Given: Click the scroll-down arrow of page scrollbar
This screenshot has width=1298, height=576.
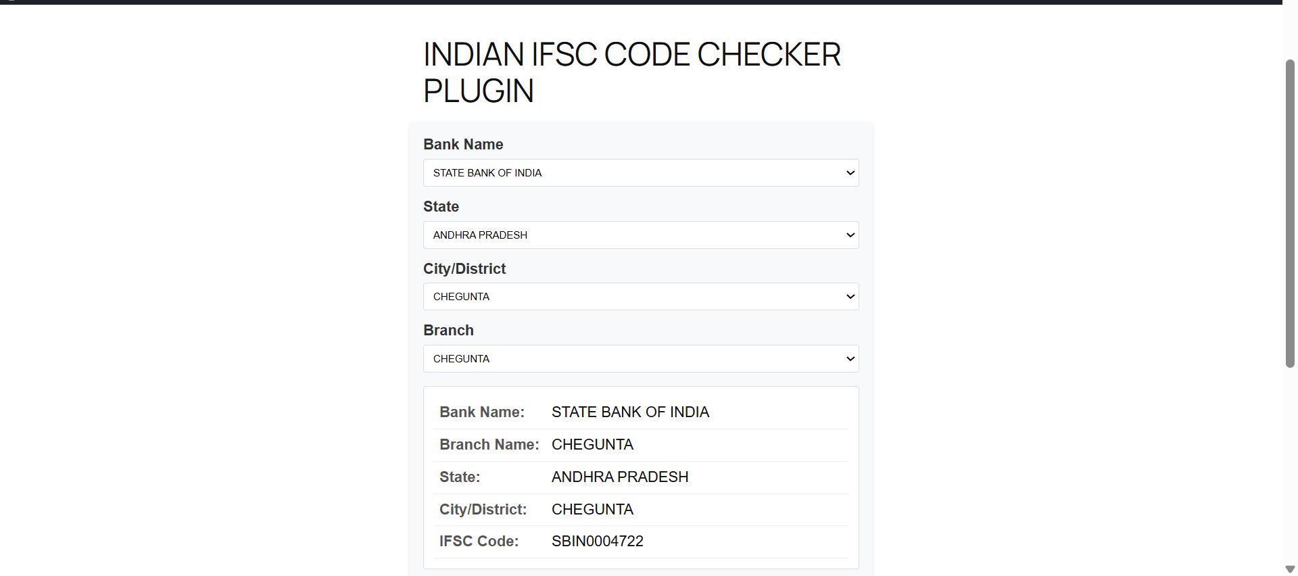Looking at the screenshot, I should 1290,569.
